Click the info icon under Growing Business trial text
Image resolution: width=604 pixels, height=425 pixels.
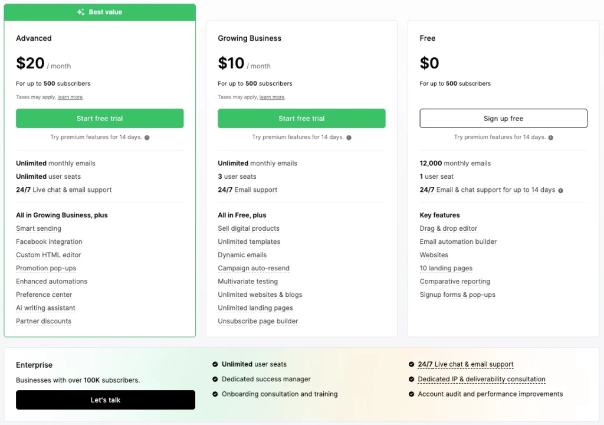(349, 138)
